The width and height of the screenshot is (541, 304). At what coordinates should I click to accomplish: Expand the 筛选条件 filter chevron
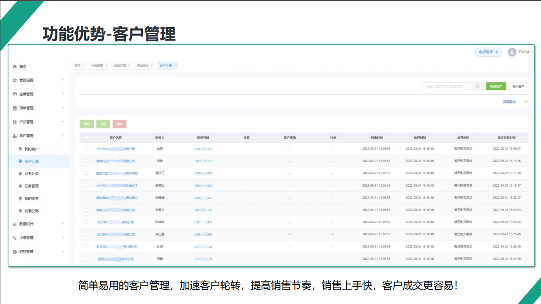coord(526,102)
